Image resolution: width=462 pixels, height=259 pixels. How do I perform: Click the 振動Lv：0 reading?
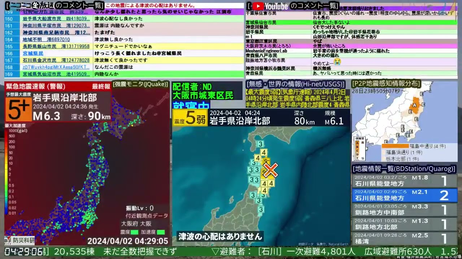(x=140, y=208)
